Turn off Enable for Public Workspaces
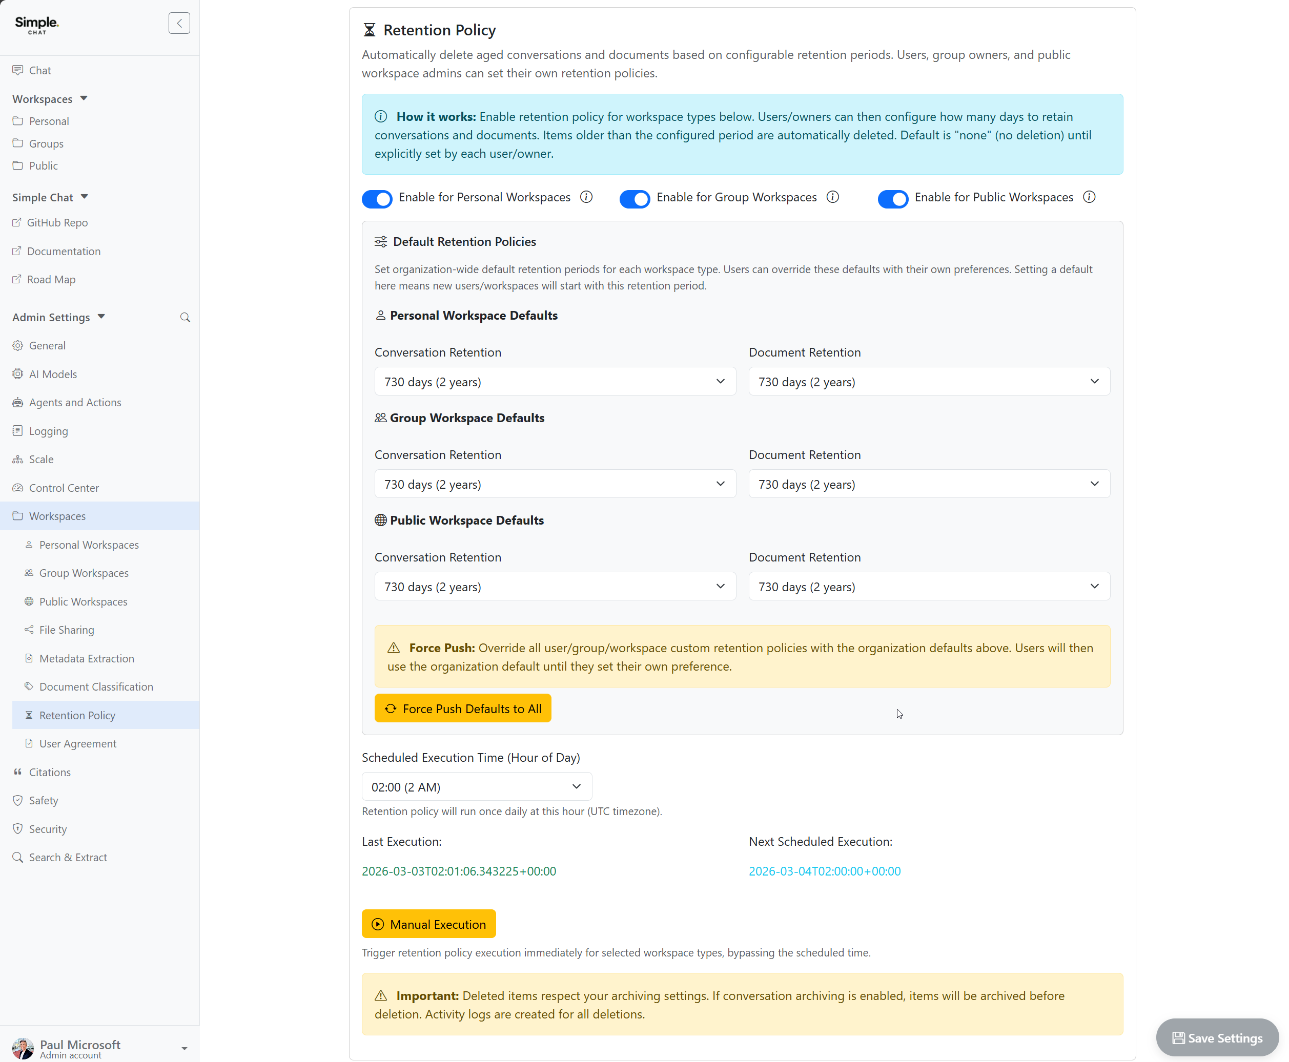Screen dimensions: 1289x1062 tap(893, 199)
